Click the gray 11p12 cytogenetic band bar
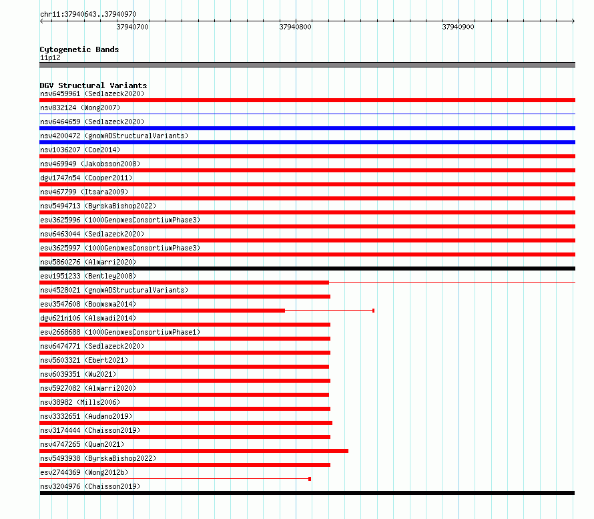The height and width of the screenshot is (519, 594). 307,65
